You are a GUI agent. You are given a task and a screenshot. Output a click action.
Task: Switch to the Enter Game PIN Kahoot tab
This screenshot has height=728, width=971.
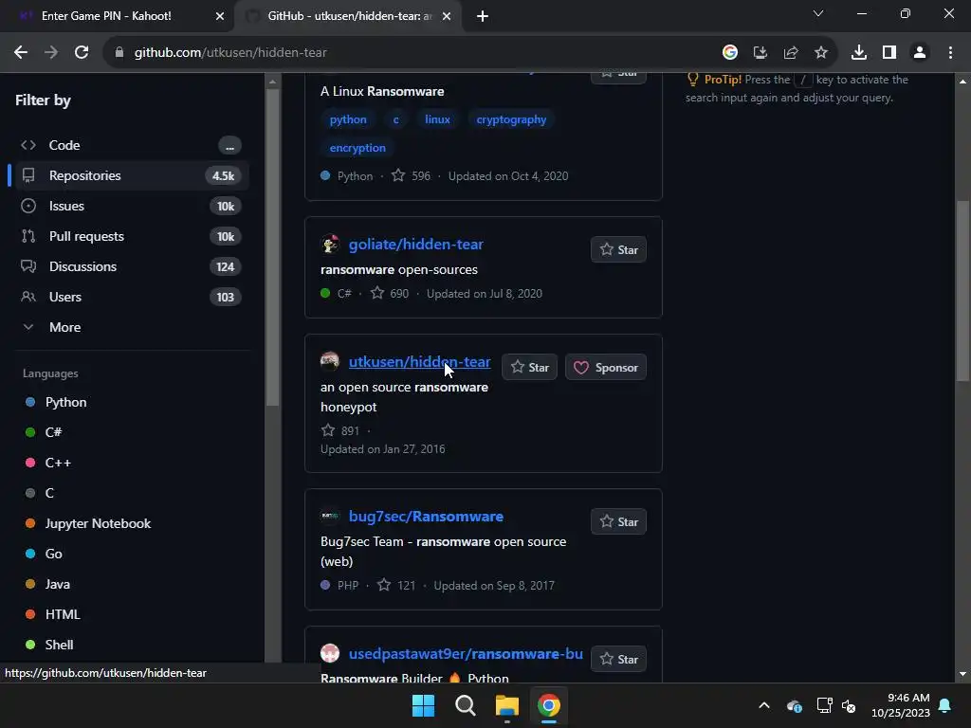click(118, 16)
